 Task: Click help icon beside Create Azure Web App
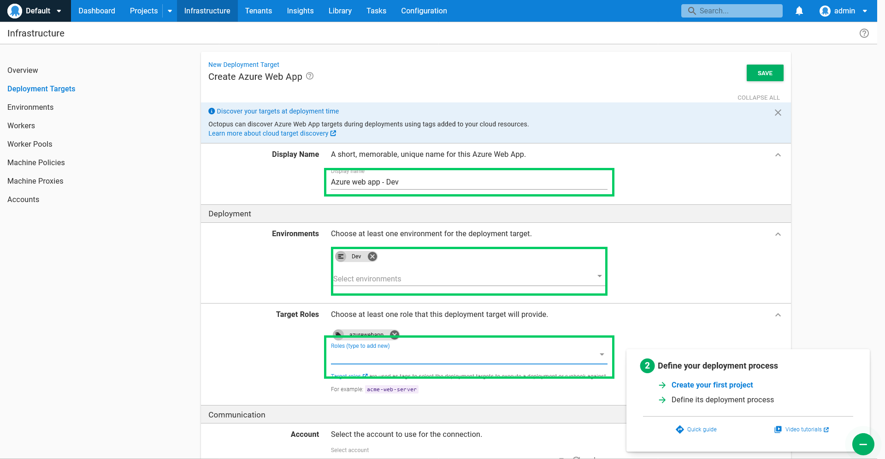310,76
